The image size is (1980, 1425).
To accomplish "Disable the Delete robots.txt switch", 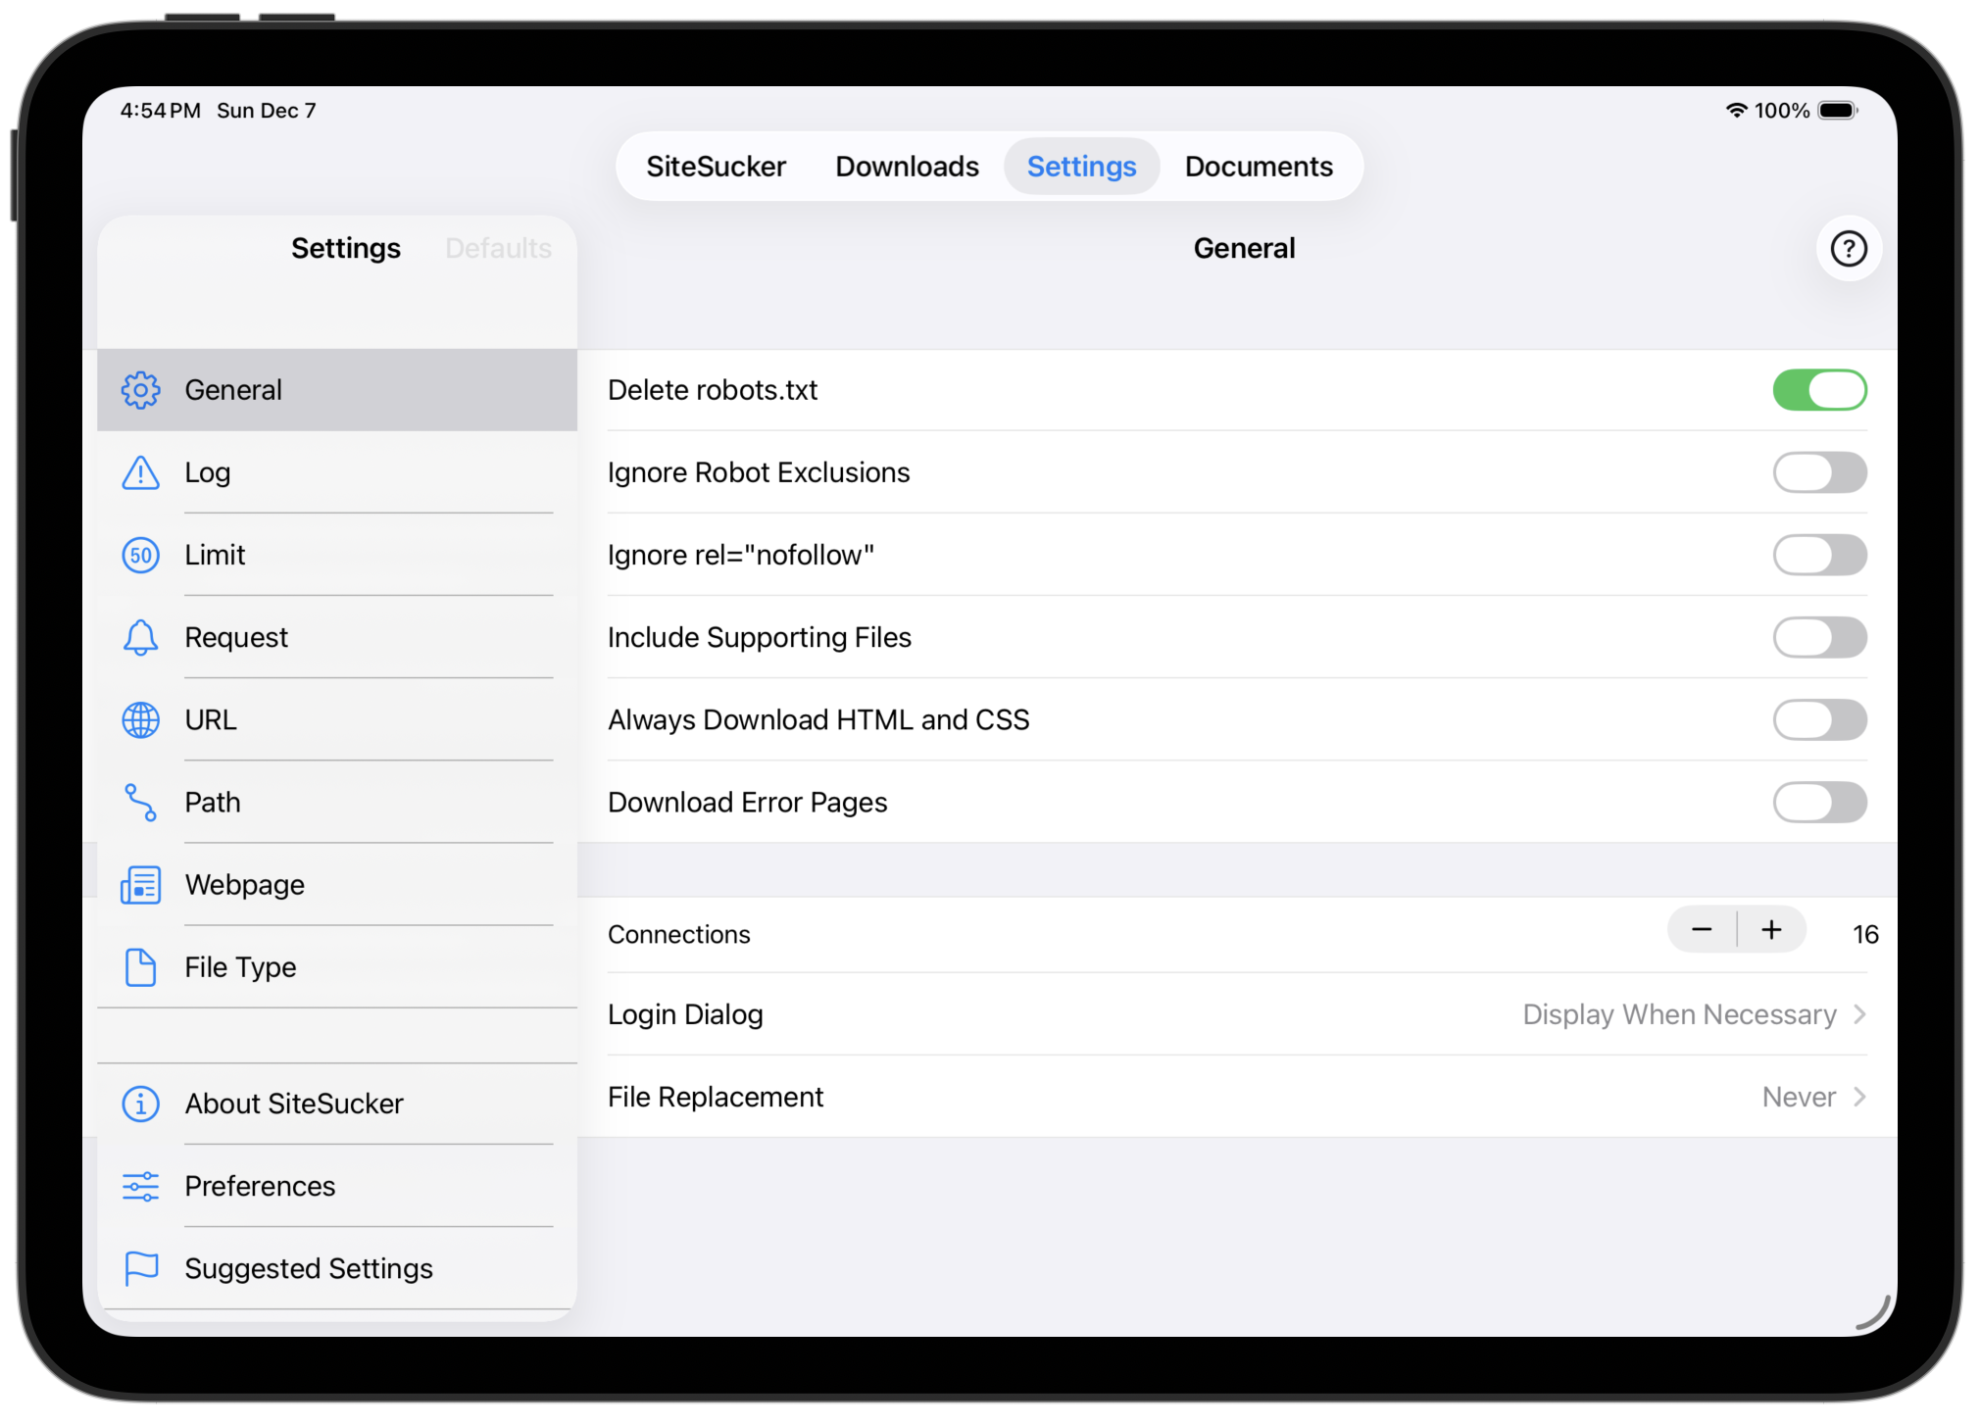I will (1819, 390).
